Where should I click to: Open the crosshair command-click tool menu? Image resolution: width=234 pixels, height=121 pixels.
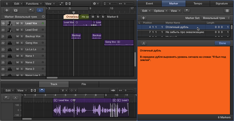[x=73, y=90]
